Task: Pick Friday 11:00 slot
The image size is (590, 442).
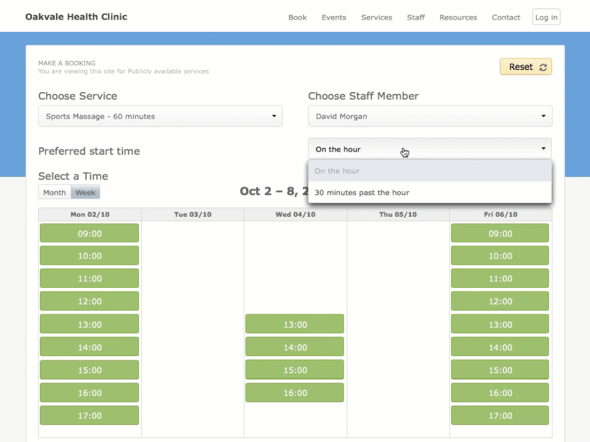Action: pos(500,279)
